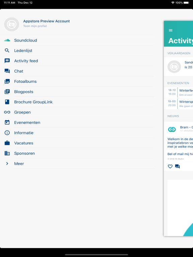Viewport: 193px width, 257px height.
Task: Tap the profile avatar placeholder
Action: 12,24
